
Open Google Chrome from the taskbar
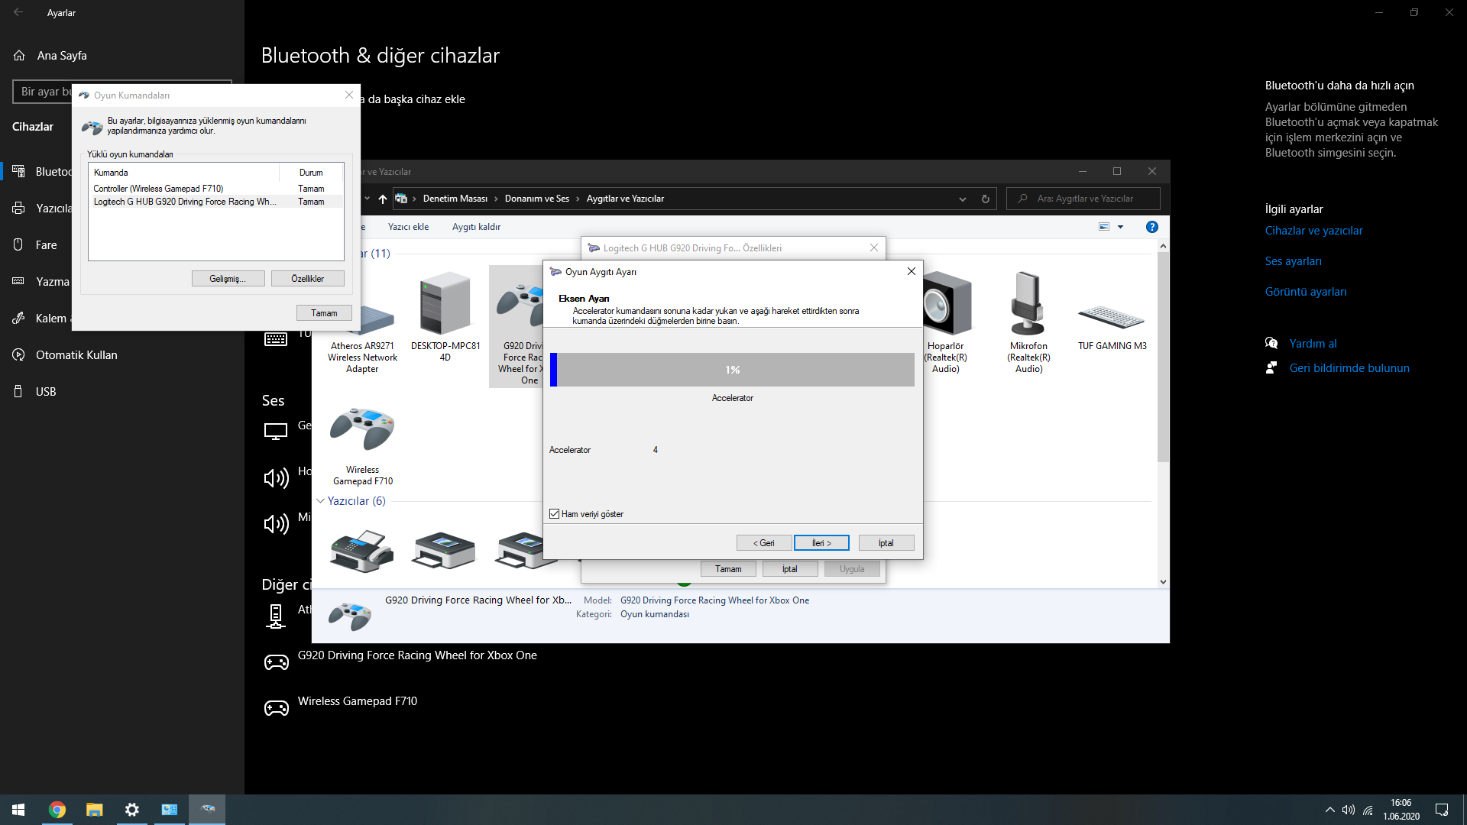(57, 810)
